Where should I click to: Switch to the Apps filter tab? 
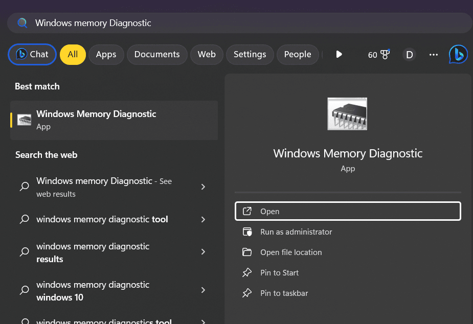106,54
